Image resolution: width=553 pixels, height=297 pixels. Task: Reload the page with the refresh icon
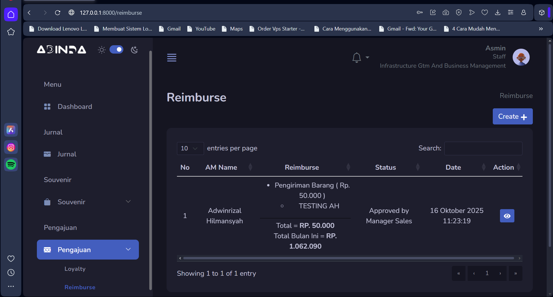click(x=58, y=13)
